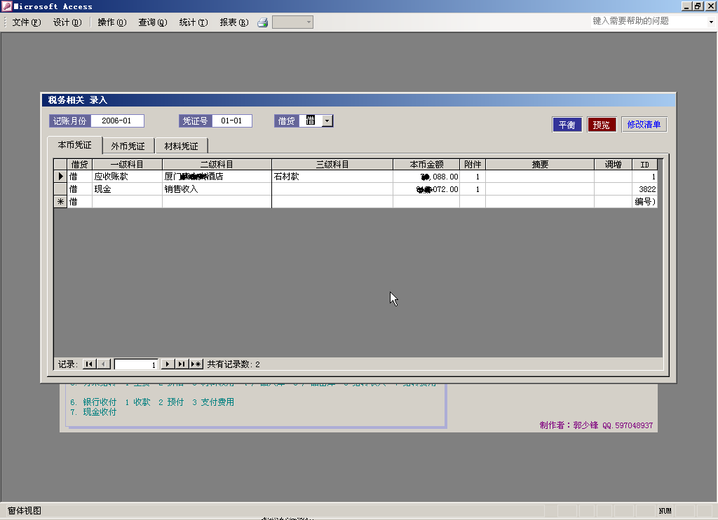Expand the 借贷 dropdown arrow
The width and height of the screenshot is (718, 520).
tap(327, 121)
